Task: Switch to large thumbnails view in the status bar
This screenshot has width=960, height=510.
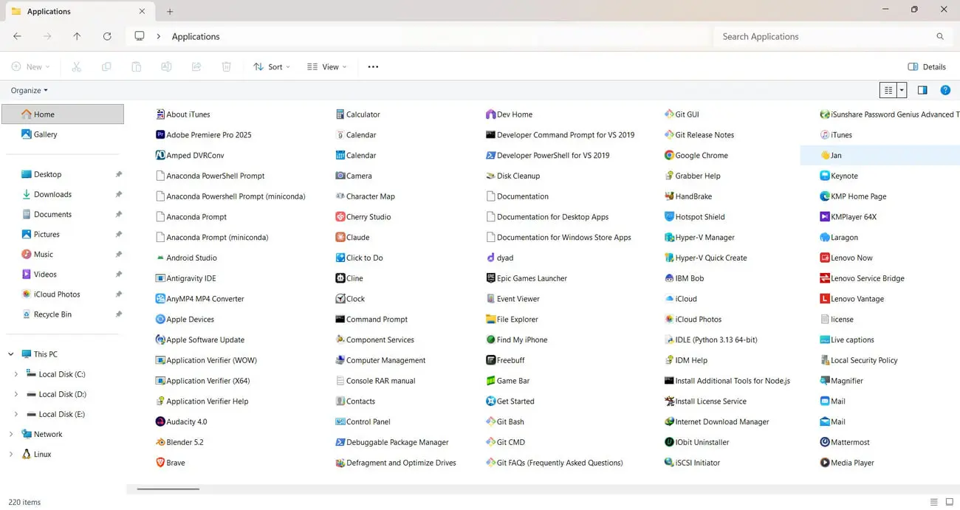Action: coord(950,502)
